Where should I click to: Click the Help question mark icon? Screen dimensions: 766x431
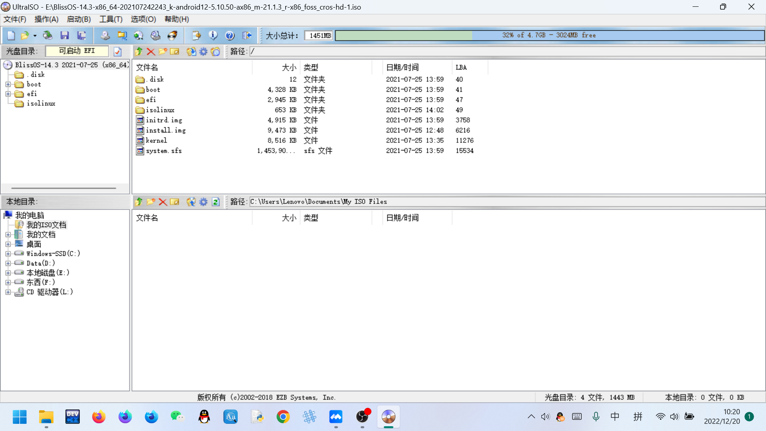230,36
